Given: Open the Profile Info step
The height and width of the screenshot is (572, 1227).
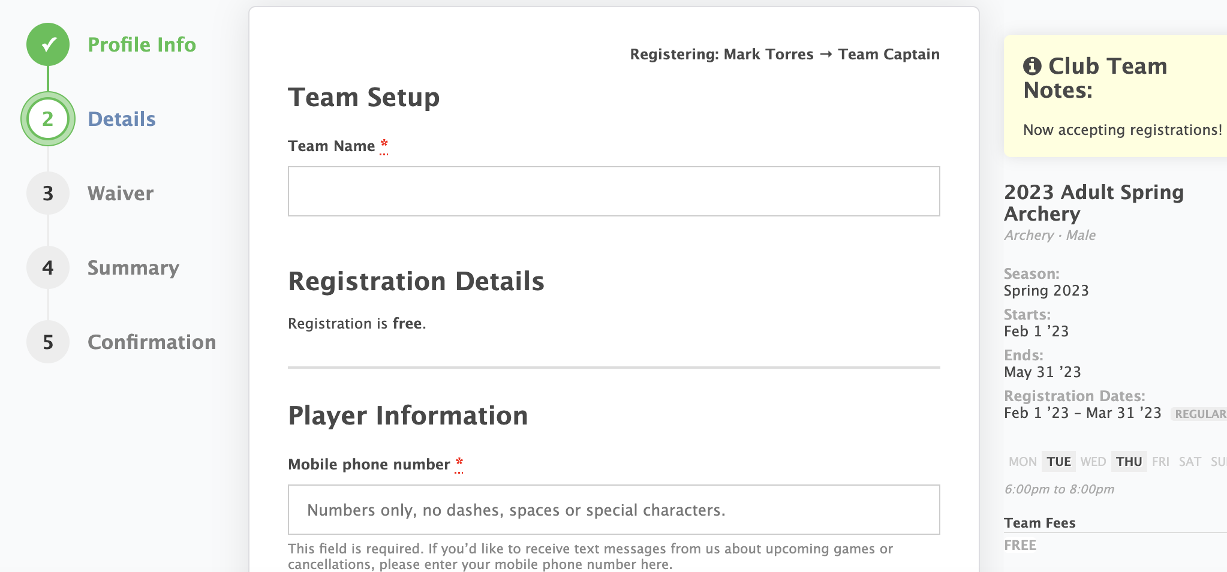Looking at the screenshot, I should 142,44.
